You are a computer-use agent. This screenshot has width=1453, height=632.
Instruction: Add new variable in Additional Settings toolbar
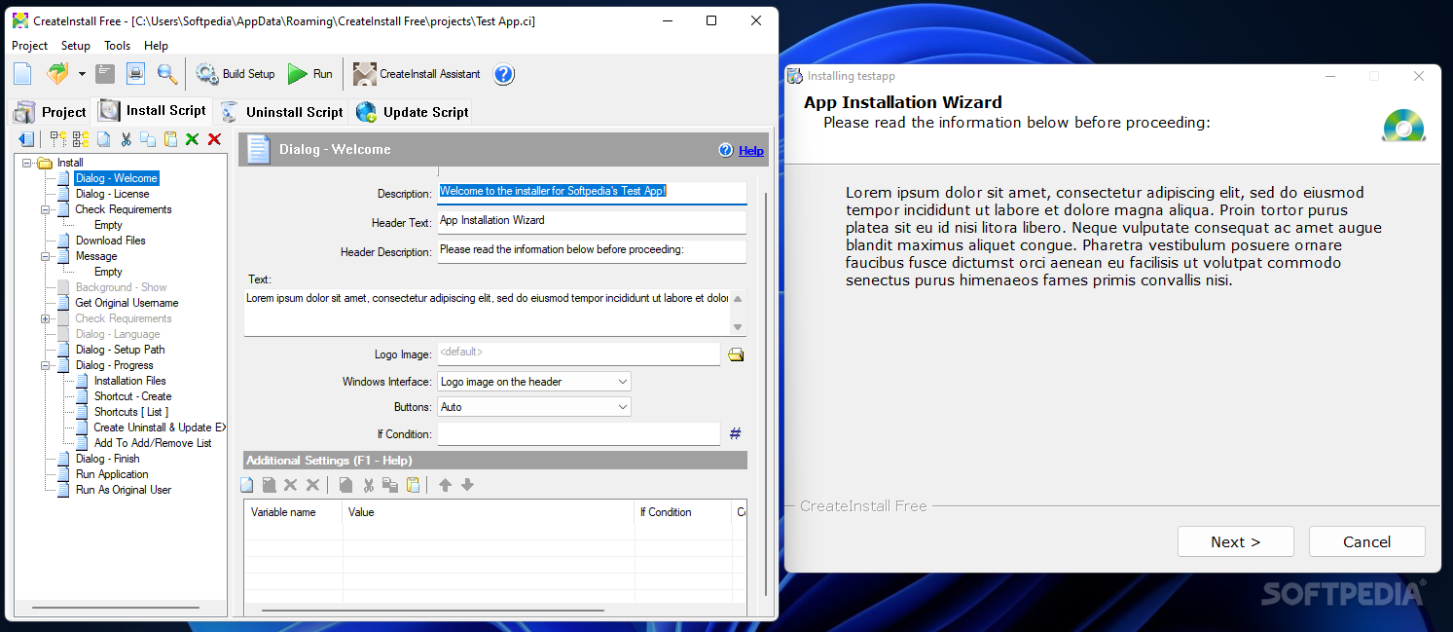pyautogui.click(x=247, y=485)
